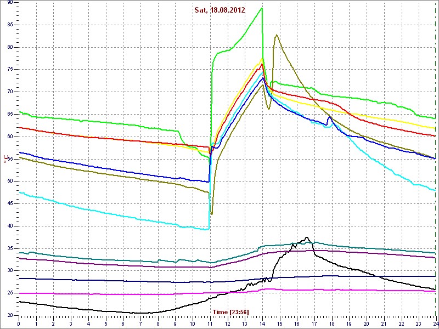
Task: Click hour 24 on the time axis
Action: coord(435,324)
